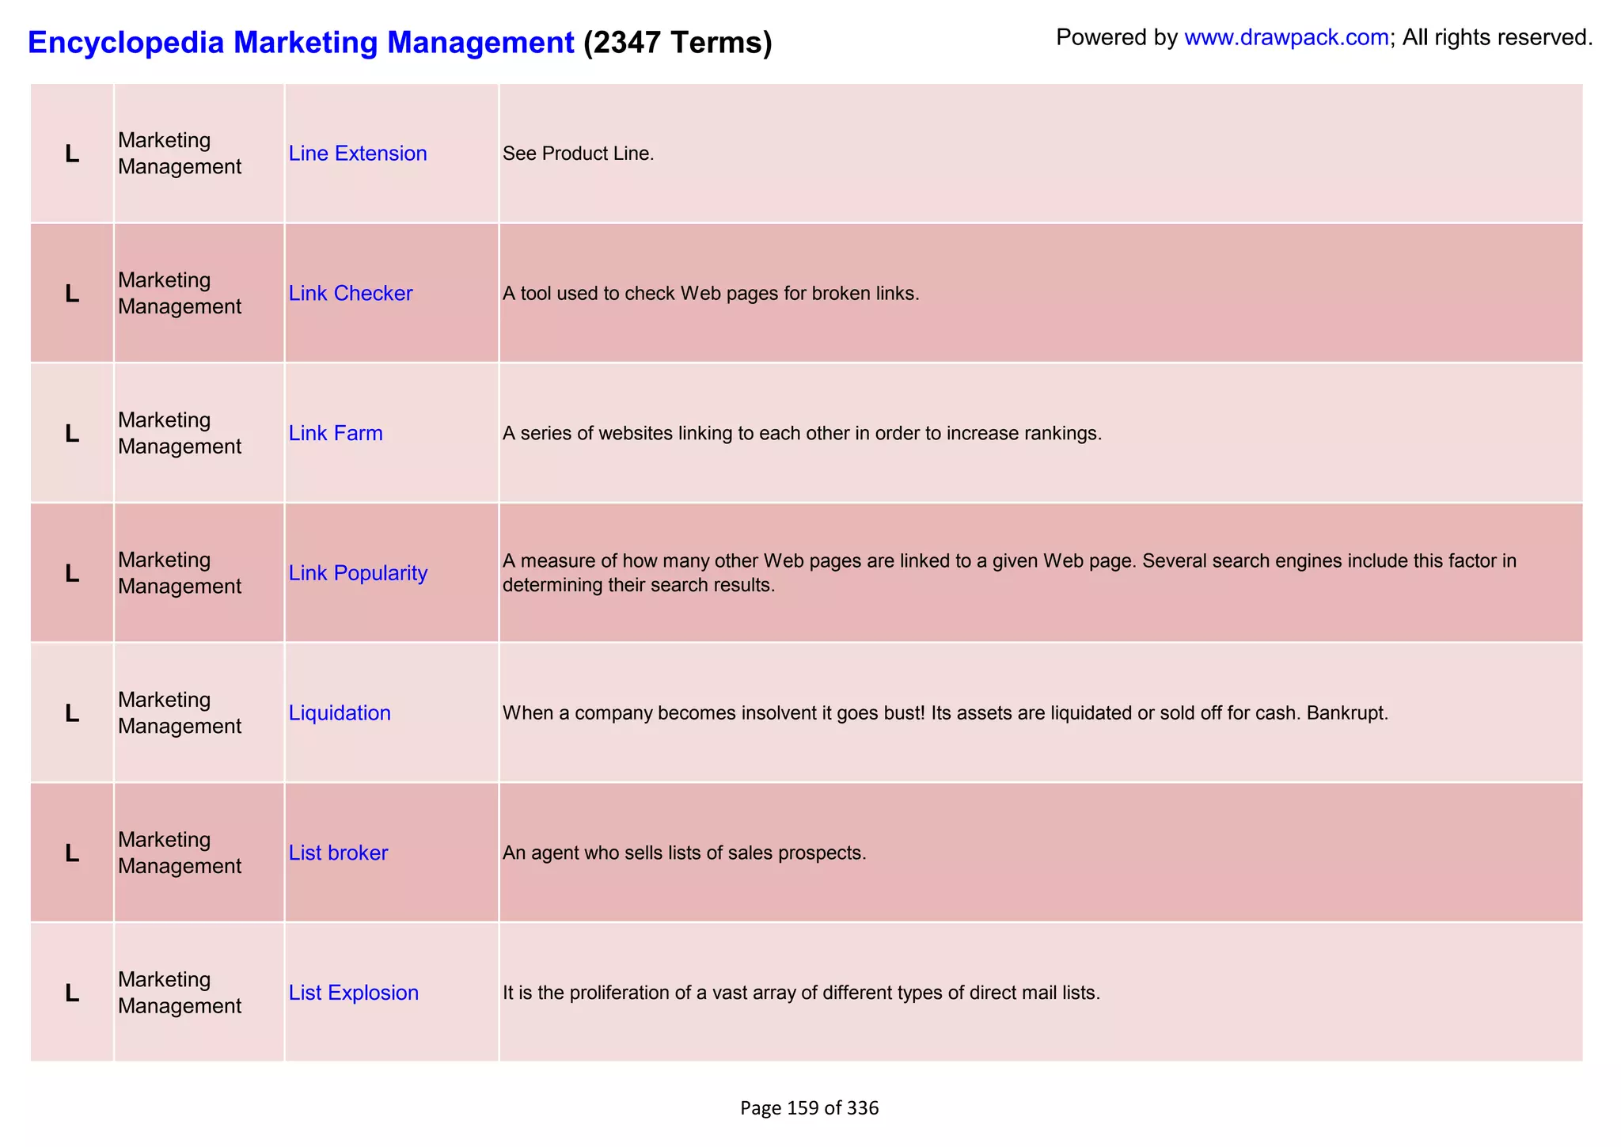
Task: Click the 'Powered by' text
Action: (1117, 37)
